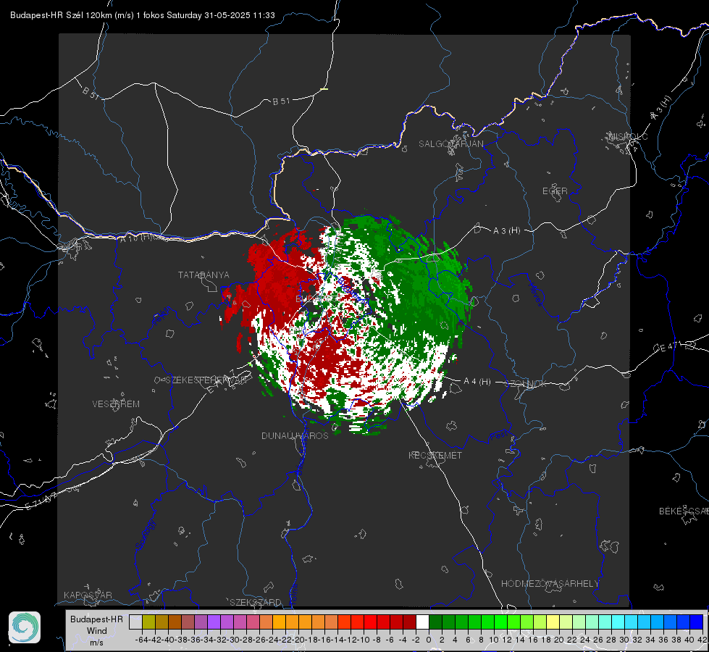Click the SZOLNOK city label
The image size is (709, 652).
(526, 384)
